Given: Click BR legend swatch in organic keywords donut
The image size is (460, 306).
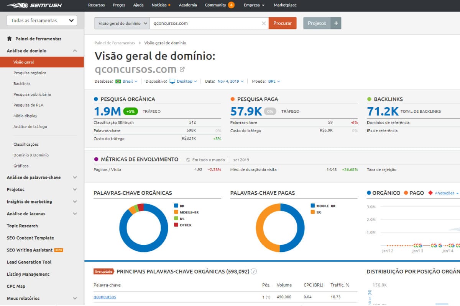Looking at the screenshot, I should coord(176,206).
